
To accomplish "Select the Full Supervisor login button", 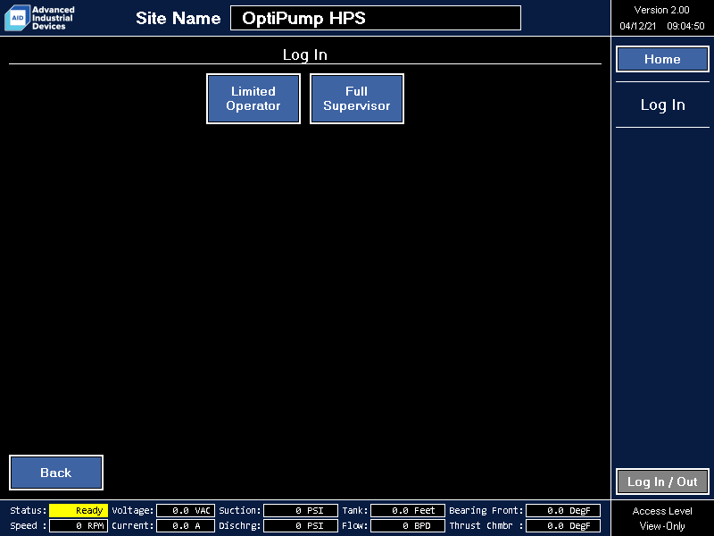I will tap(356, 98).
